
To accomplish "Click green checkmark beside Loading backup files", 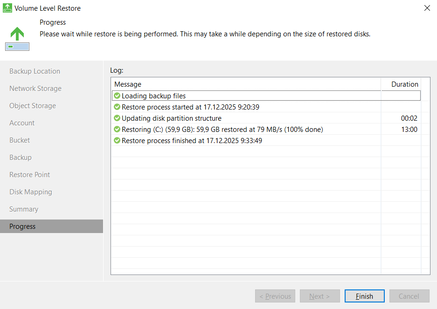I will 117,96.
